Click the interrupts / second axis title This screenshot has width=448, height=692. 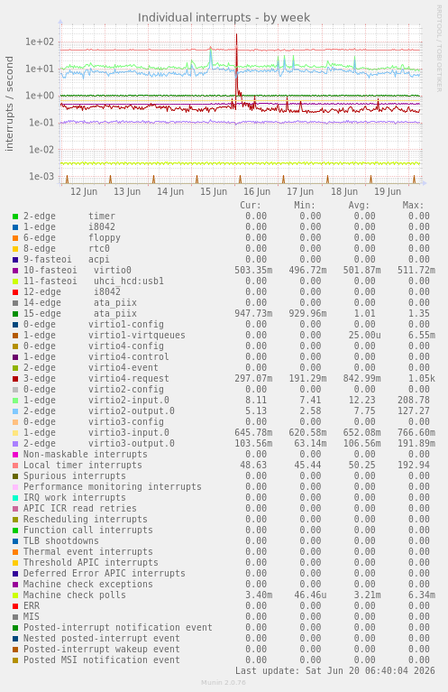coord(9,104)
